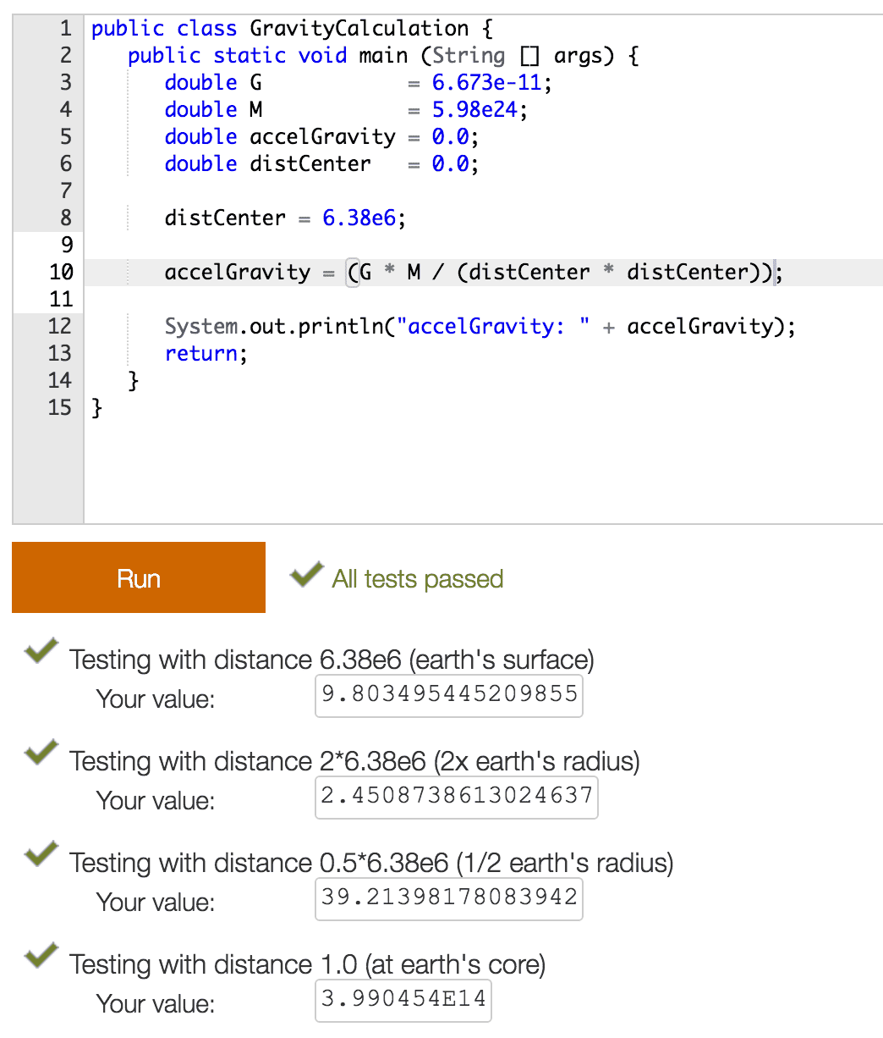Click the orange Run button
Image resolution: width=883 pixels, height=1038 pixels.
[x=139, y=577]
